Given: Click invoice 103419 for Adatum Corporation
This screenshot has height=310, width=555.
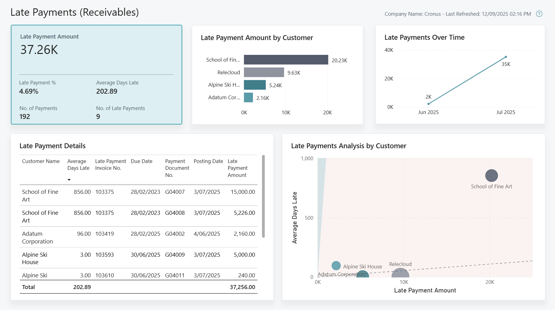Looking at the screenshot, I should coord(105,234).
